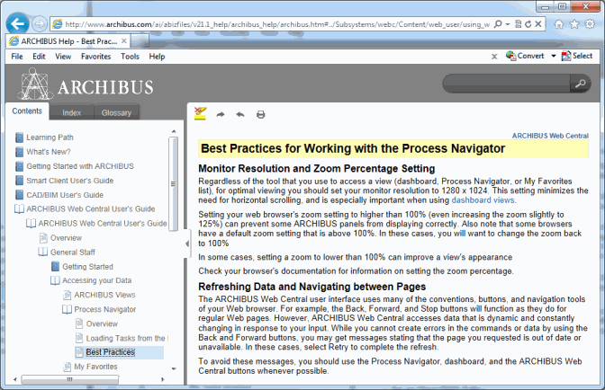
Task: Open the Favorites menu
Action: [95, 57]
